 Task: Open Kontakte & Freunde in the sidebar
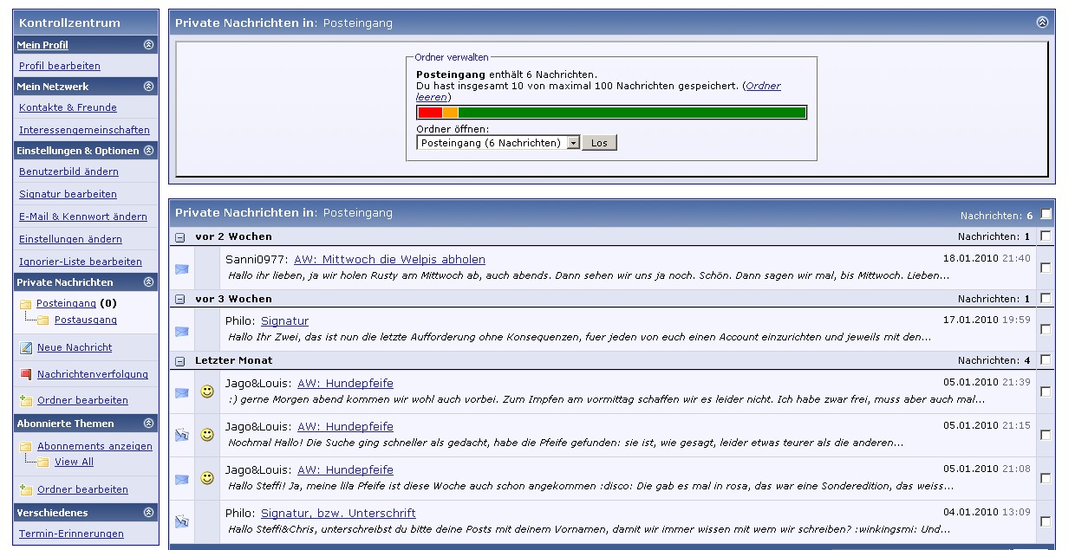click(x=68, y=107)
